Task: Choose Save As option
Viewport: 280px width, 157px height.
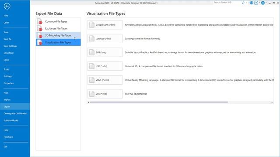Action: pos(7,39)
